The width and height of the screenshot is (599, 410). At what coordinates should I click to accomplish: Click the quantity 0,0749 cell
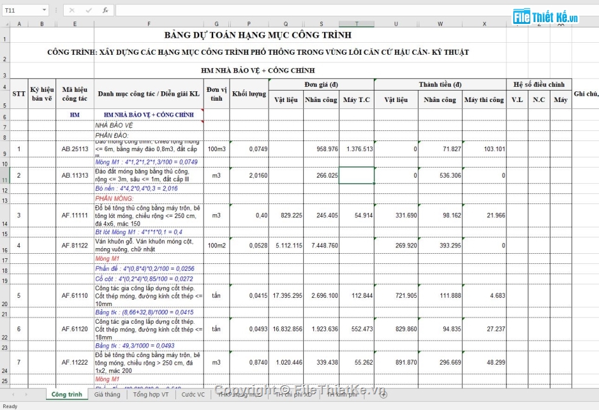[x=249, y=149]
